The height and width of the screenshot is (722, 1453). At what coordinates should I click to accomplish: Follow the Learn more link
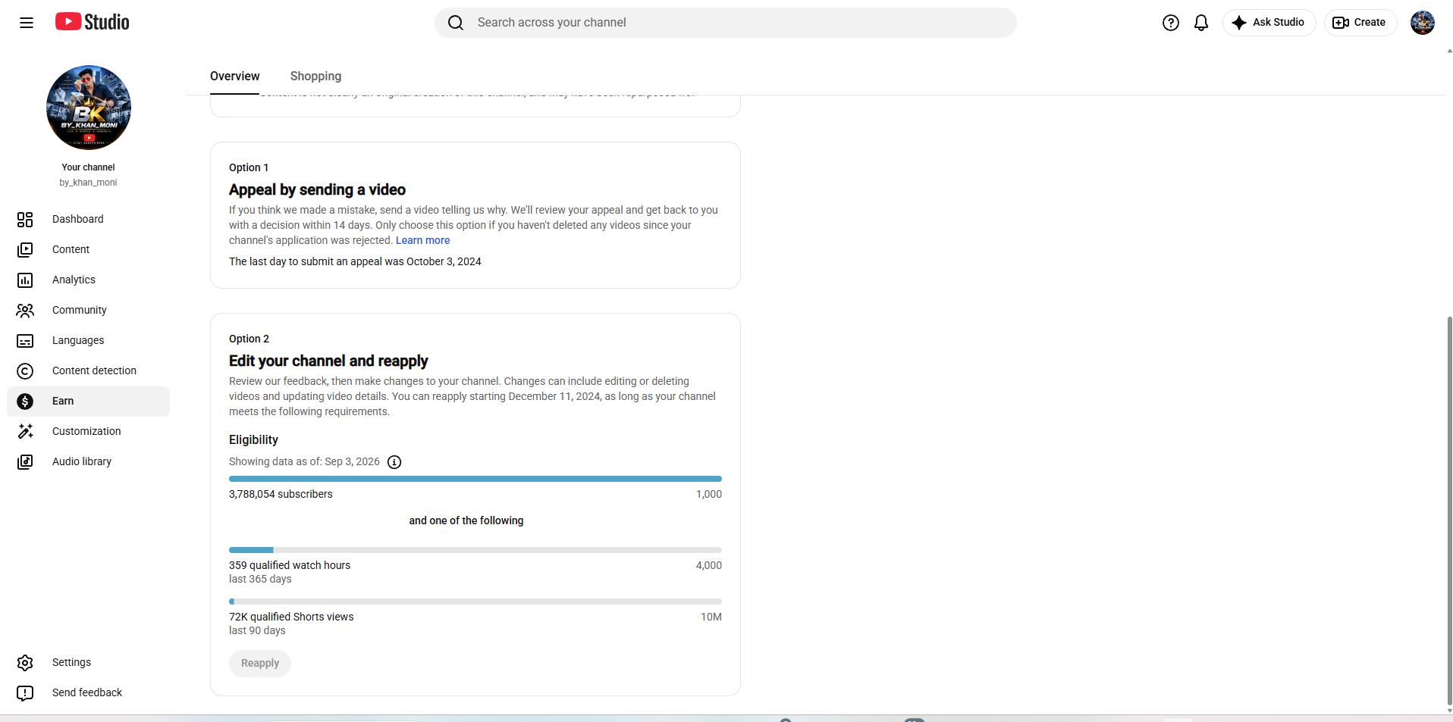coord(422,240)
